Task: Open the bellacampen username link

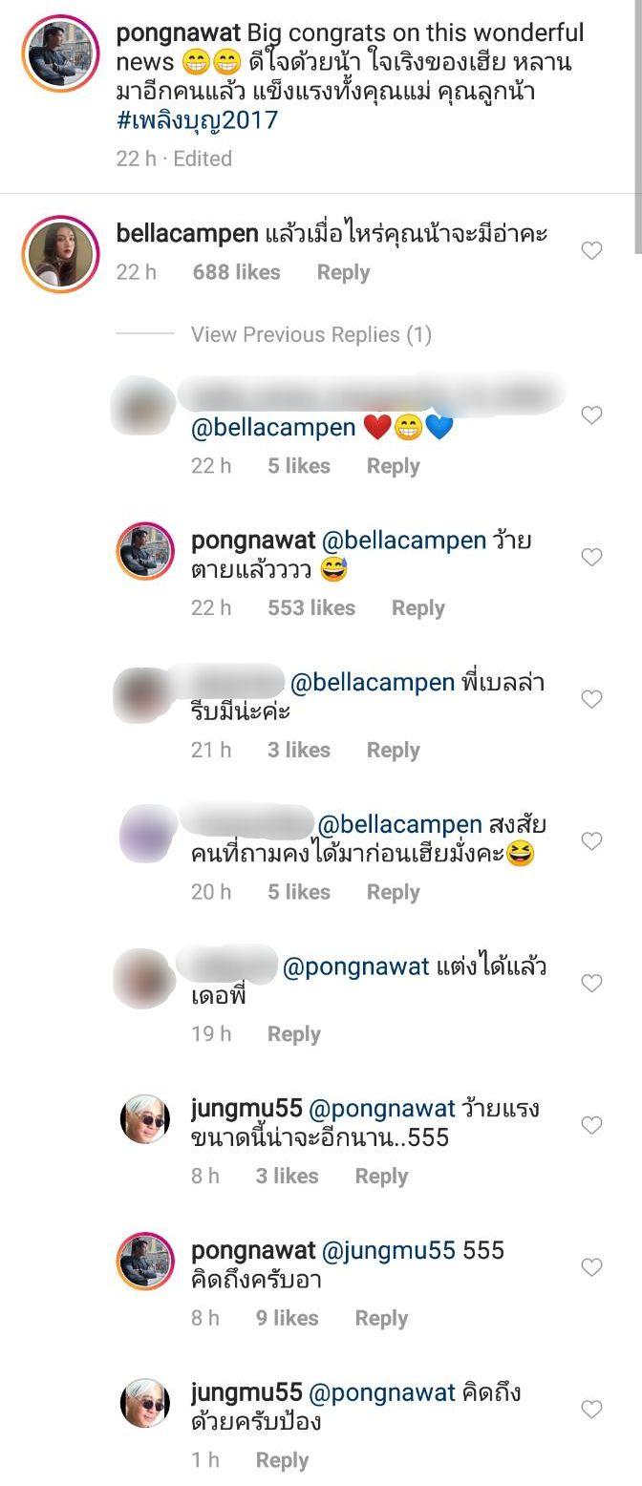Action: pyautogui.click(x=187, y=233)
